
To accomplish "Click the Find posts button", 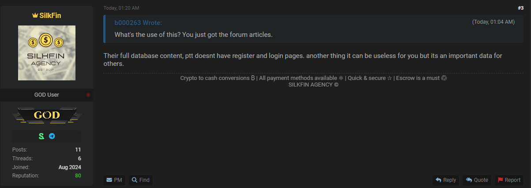I will [141, 180].
